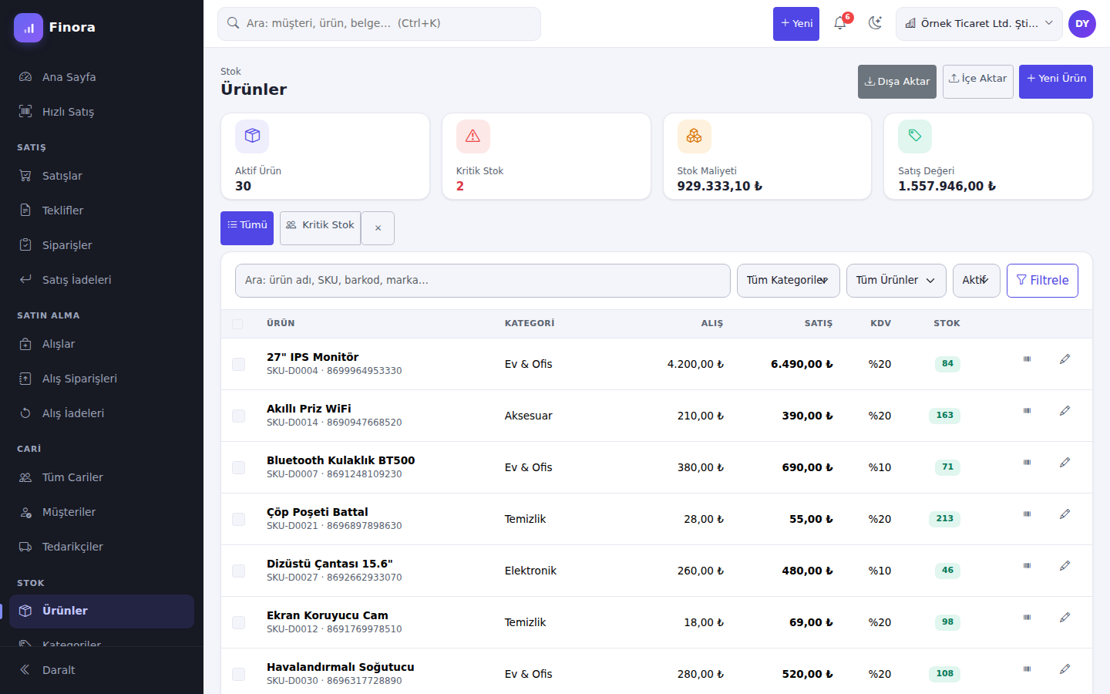The width and height of the screenshot is (1110, 694).
Task: Click the Yeni Ürün button
Action: coord(1056,82)
